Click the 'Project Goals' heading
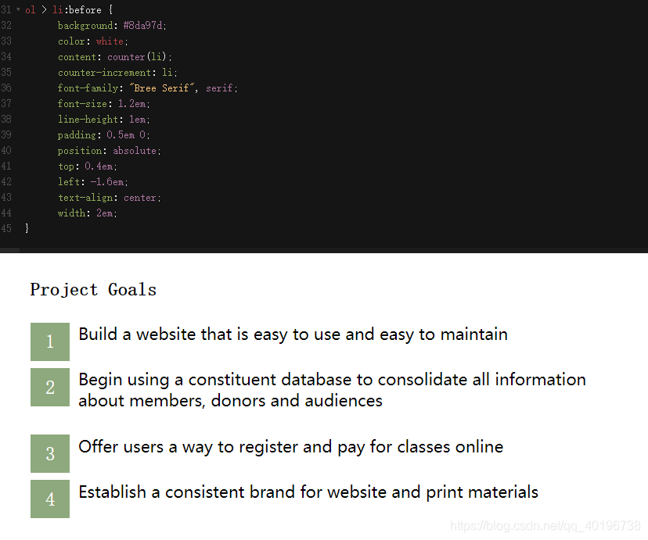648x540 pixels. click(93, 290)
